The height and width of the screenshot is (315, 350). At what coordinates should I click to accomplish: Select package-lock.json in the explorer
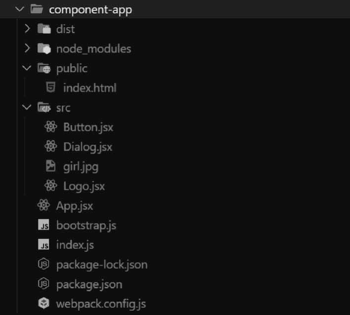coord(102,265)
